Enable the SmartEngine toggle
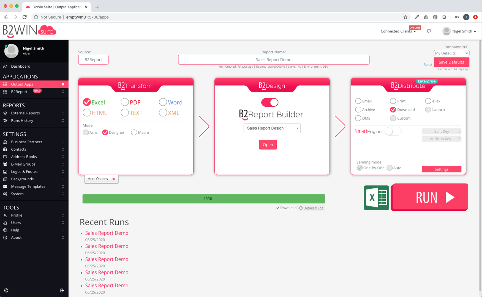 [x=393, y=131]
